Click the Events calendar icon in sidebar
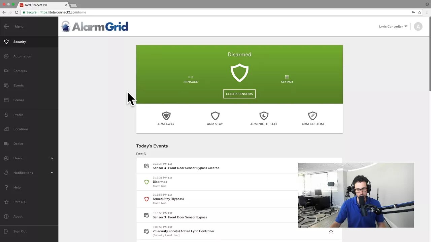 (6, 85)
